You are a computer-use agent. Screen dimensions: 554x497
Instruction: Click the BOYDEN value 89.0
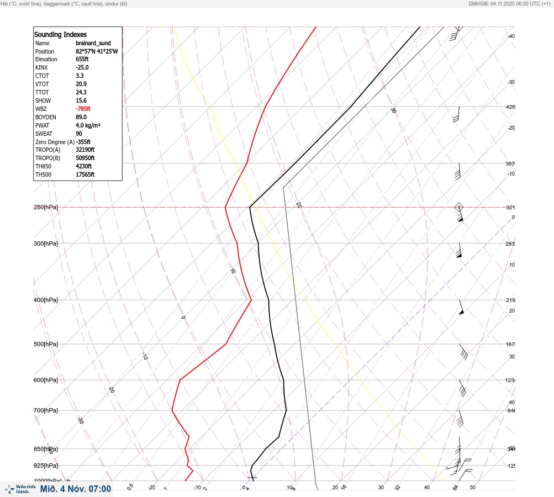[x=81, y=117]
